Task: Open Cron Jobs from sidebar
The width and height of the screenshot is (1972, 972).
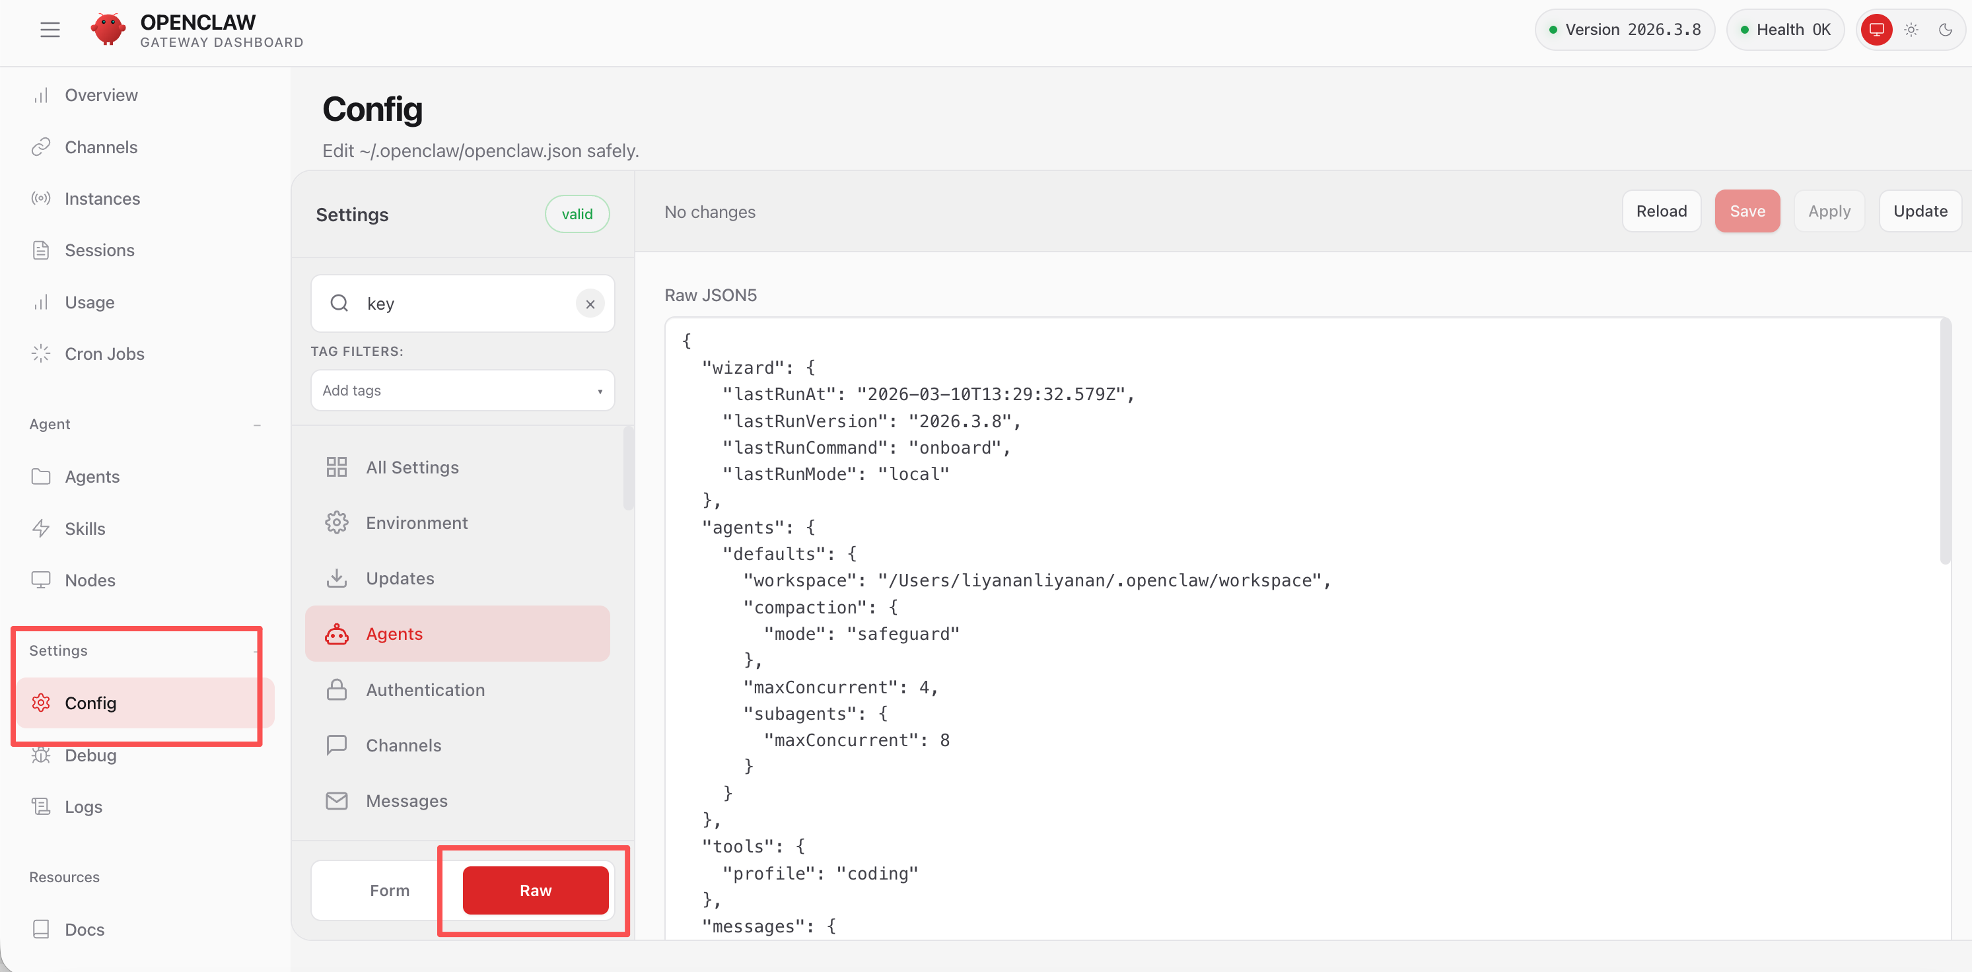Action: 104,353
